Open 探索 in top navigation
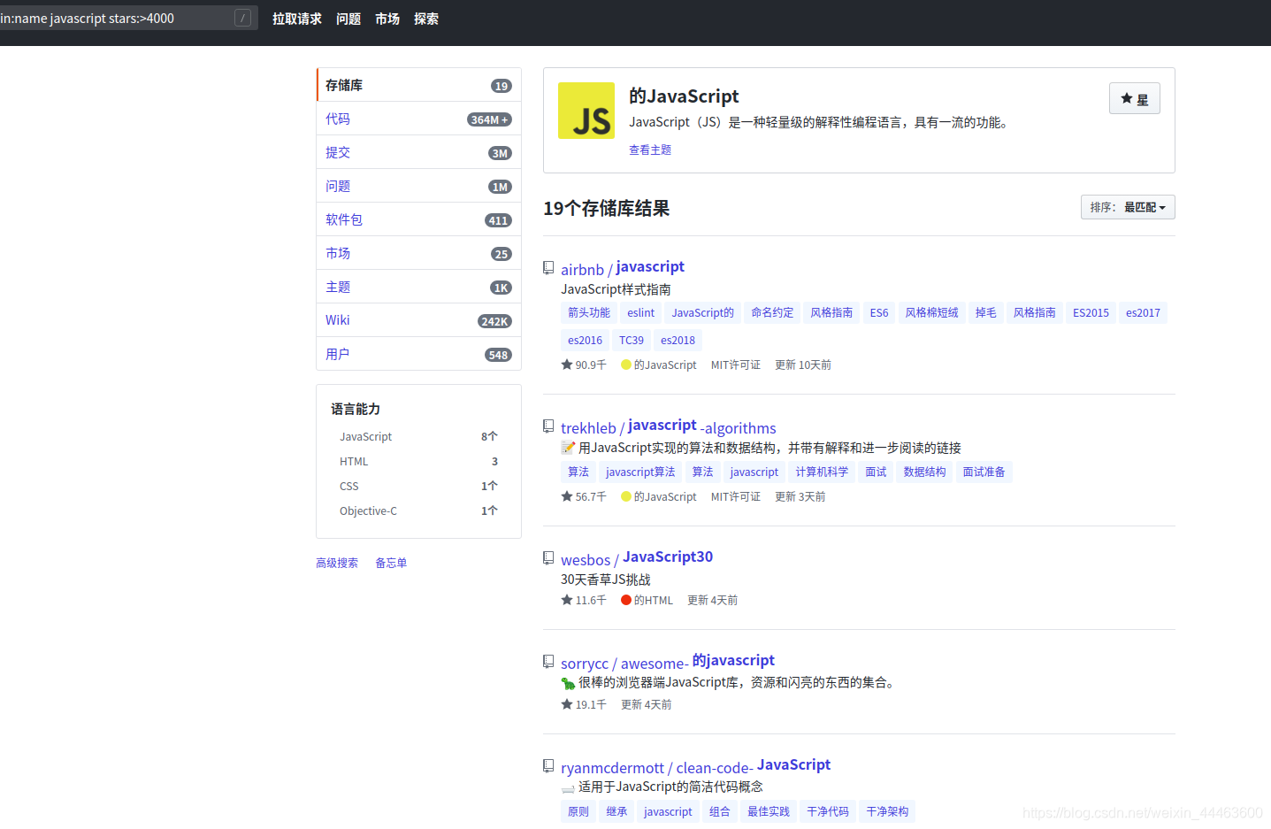Image resolution: width=1271 pixels, height=829 pixels. click(426, 19)
